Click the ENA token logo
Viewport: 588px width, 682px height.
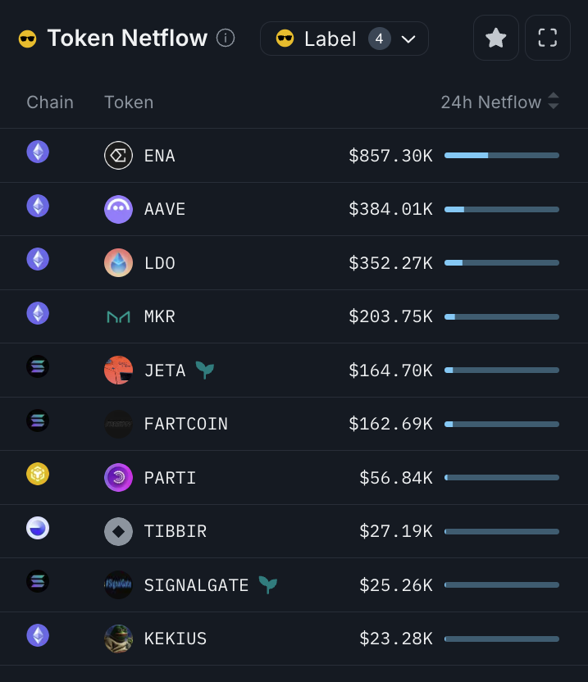(118, 155)
